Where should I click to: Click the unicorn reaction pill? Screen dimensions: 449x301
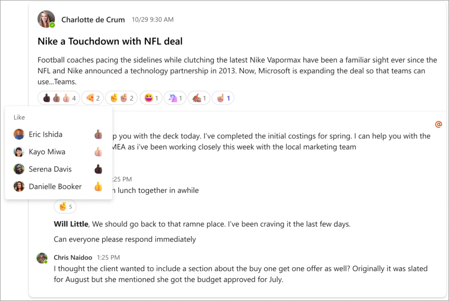(175, 98)
